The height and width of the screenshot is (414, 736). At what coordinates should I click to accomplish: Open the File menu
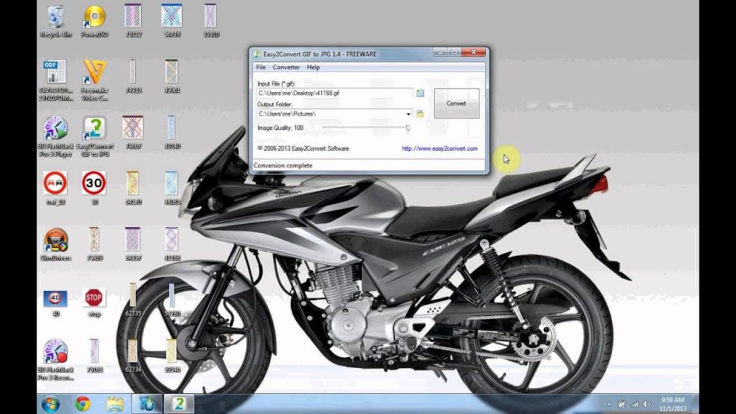261,67
